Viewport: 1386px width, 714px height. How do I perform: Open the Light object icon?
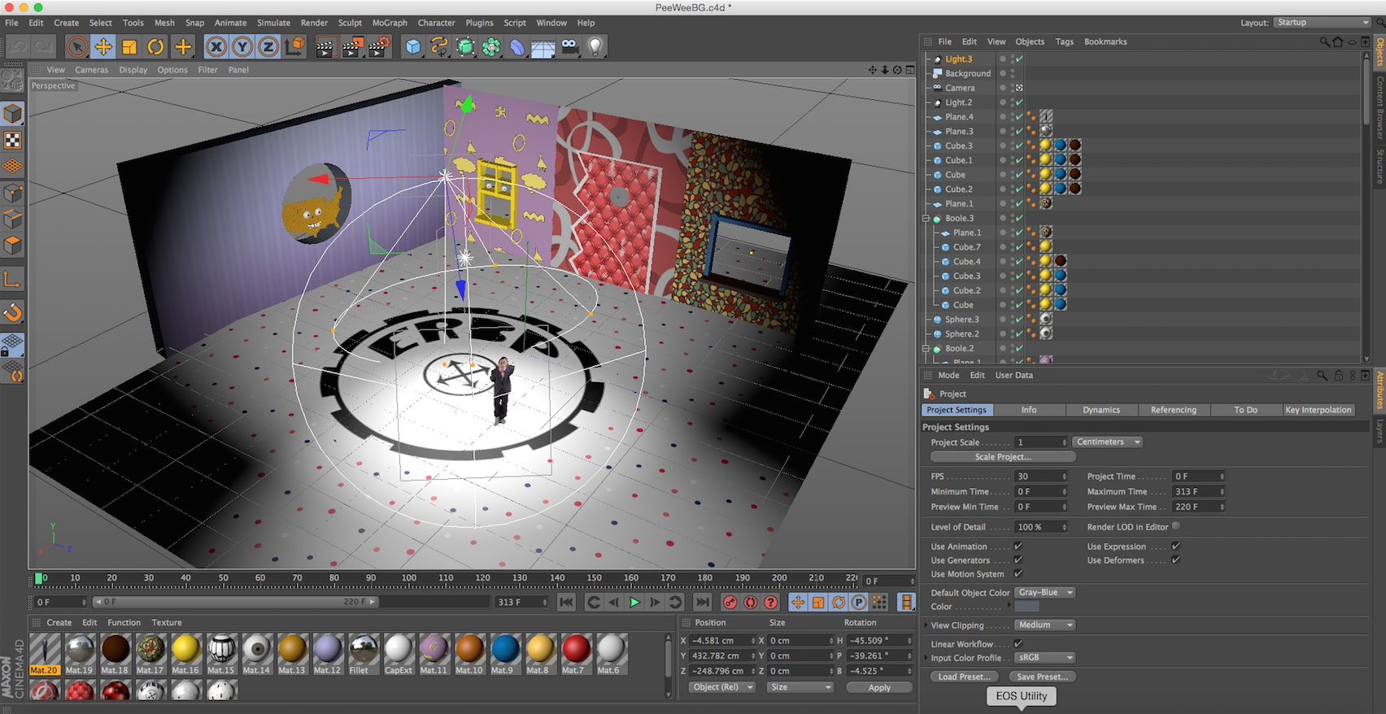595,47
